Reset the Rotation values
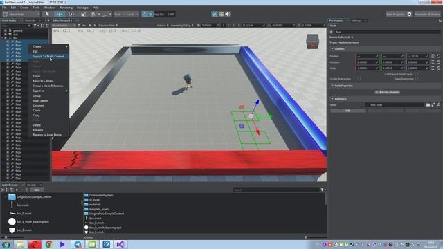 (x=438, y=62)
